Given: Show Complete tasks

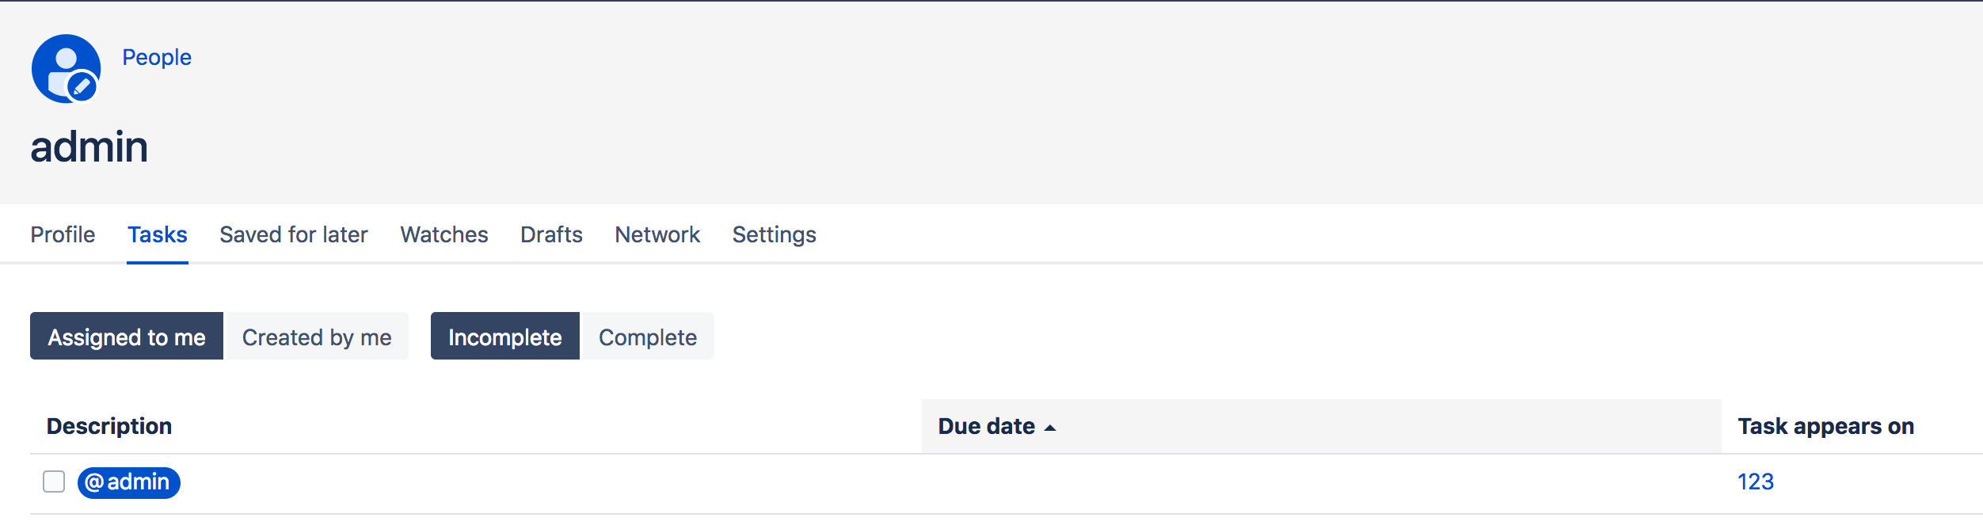Looking at the screenshot, I should [x=648, y=336].
